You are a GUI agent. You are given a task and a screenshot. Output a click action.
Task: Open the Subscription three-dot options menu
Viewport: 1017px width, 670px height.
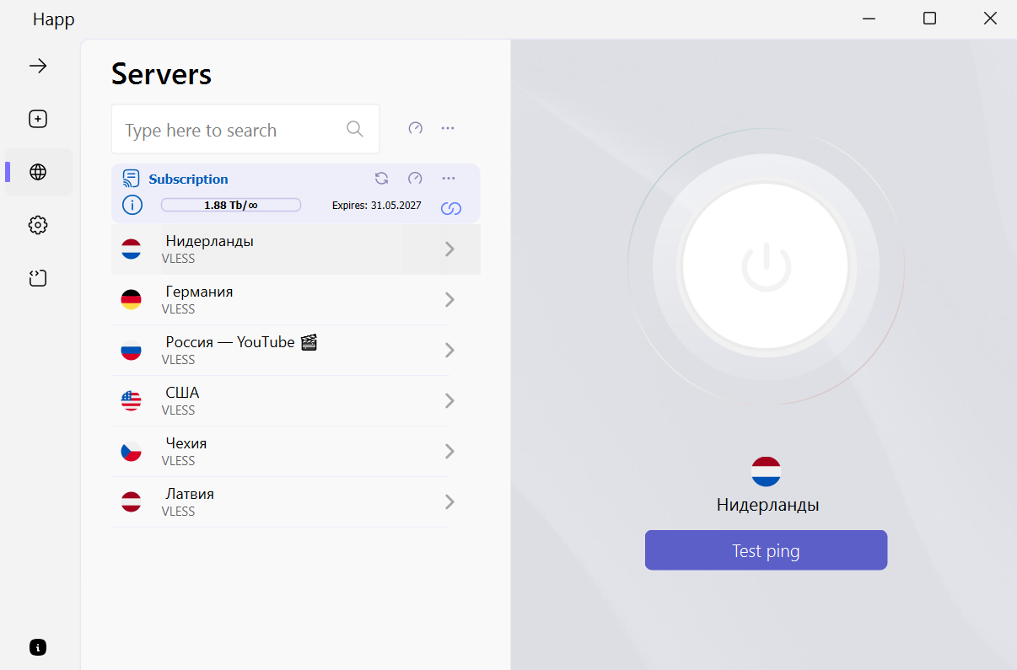(x=449, y=178)
